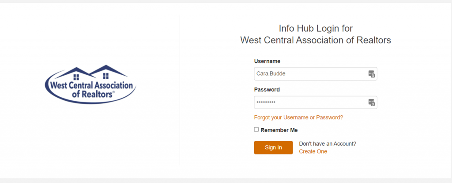Click the password manager icon in Password field

point(371,102)
